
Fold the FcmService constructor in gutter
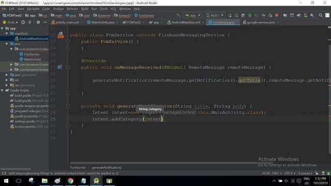(x=68, y=41)
